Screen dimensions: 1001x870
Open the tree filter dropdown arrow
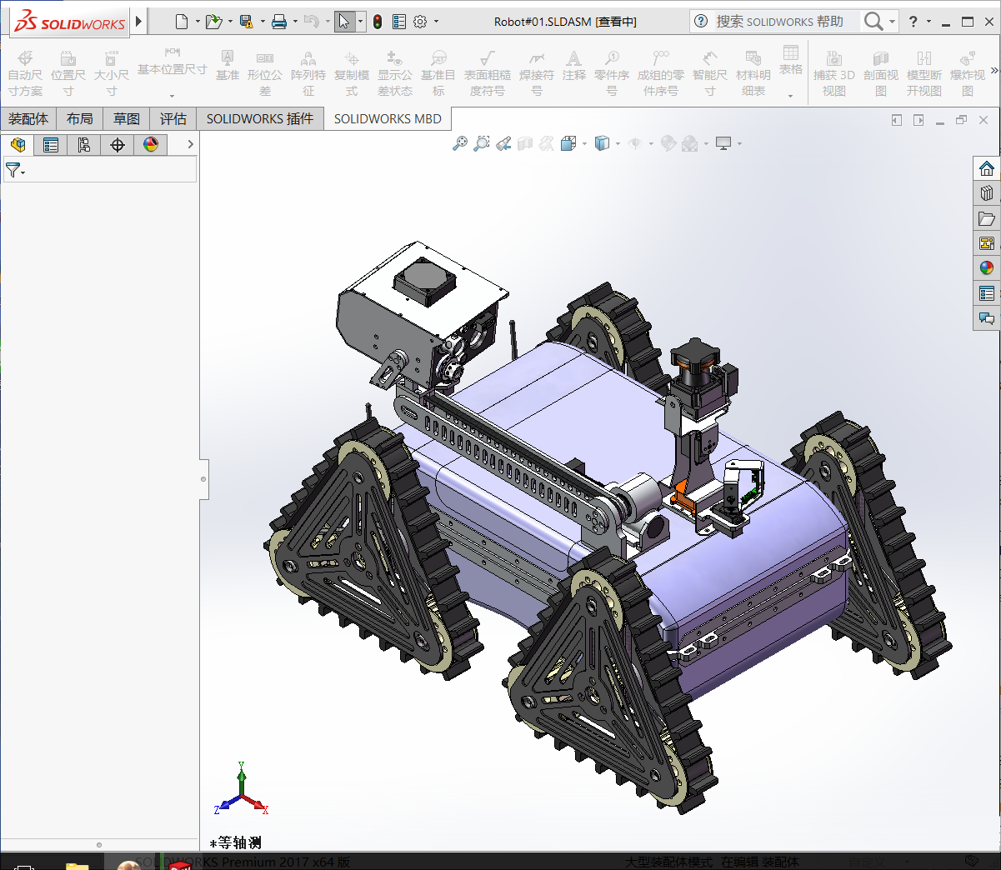[23, 172]
